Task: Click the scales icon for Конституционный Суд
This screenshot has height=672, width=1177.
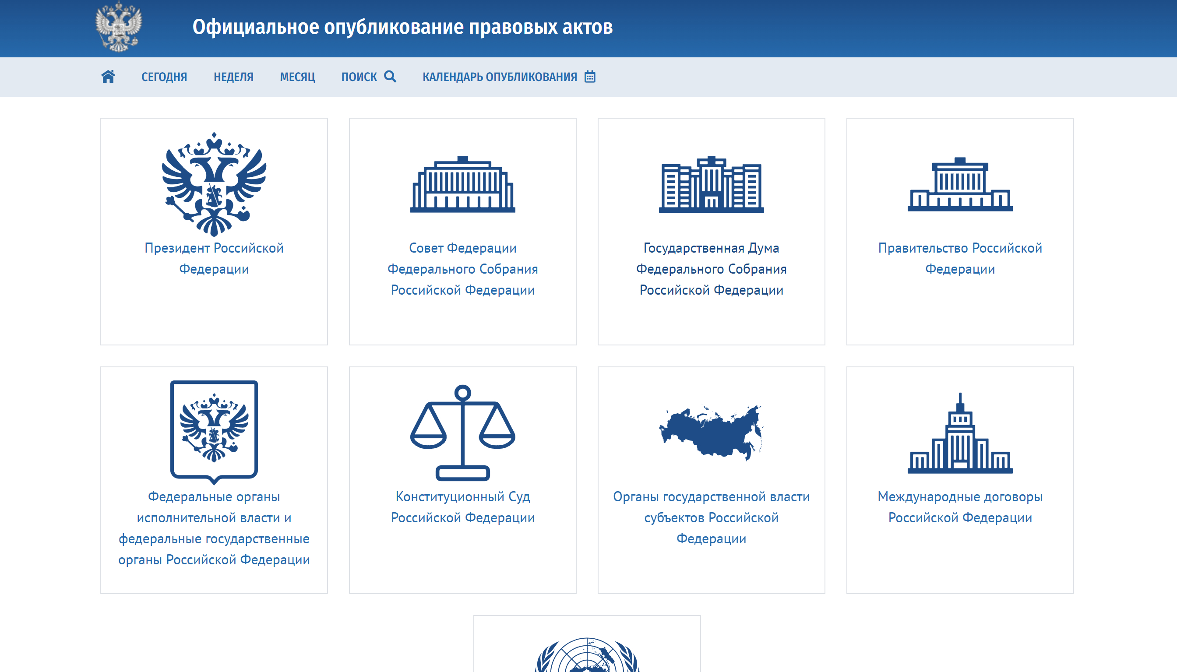Action: [x=462, y=433]
